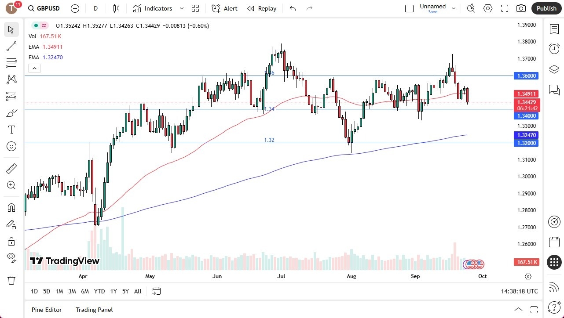Viewport: 564px width, 318px height.
Task: Toggle magnet mode in the drawing toolbar
Action: [x=11, y=207]
